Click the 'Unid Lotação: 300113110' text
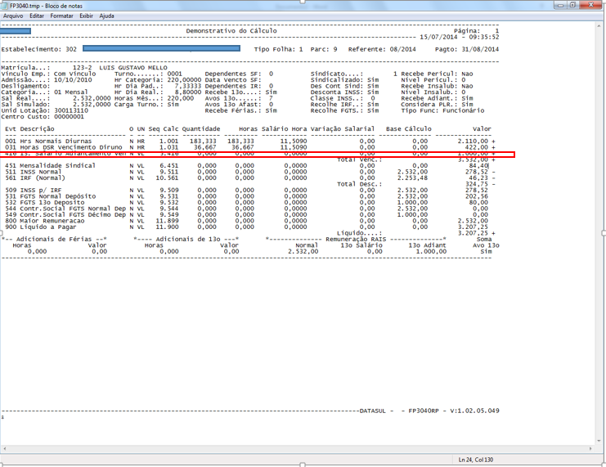Image resolution: width=606 pixels, height=467 pixels. pos(44,110)
